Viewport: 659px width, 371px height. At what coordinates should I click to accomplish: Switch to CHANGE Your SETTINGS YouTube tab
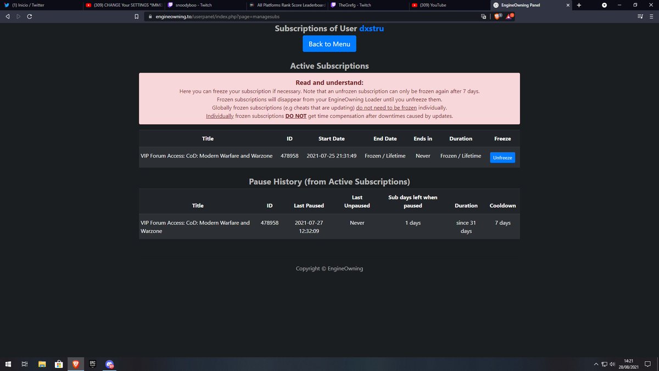point(124,5)
